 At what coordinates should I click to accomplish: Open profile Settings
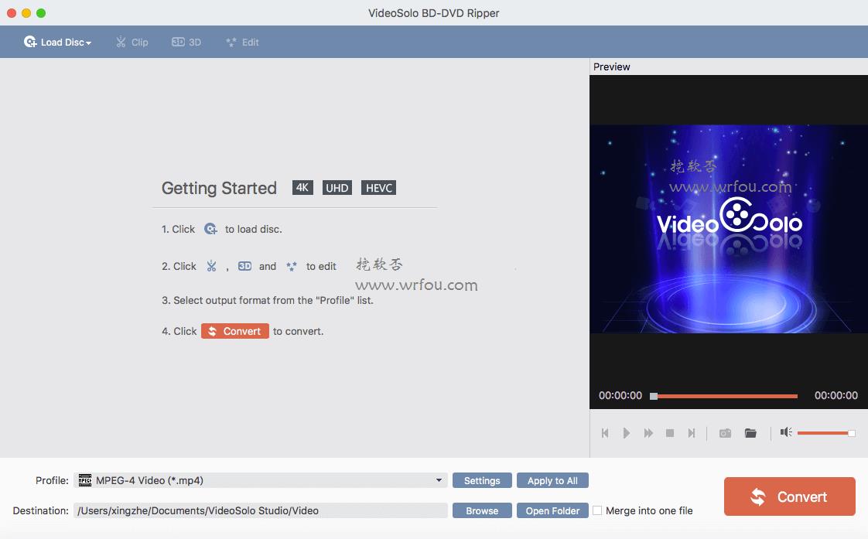[x=482, y=480]
